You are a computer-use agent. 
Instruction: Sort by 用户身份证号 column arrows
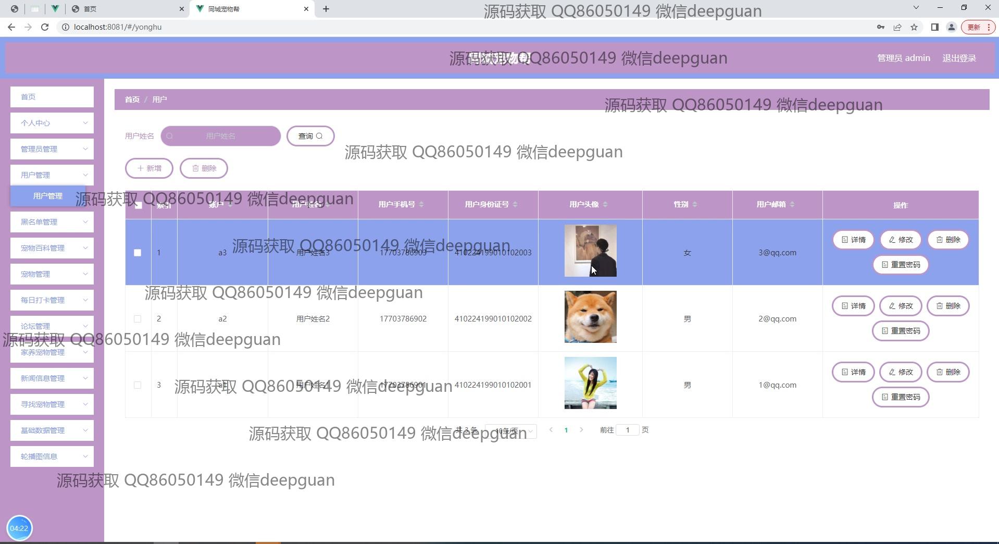point(515,204)
